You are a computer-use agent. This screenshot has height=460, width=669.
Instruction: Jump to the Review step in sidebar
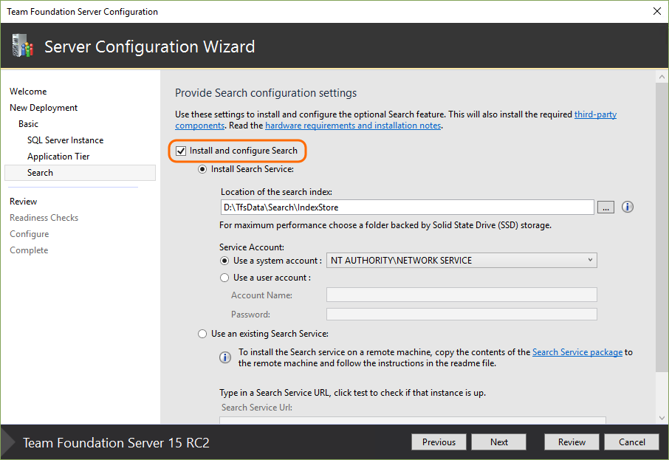pos(24,202)
